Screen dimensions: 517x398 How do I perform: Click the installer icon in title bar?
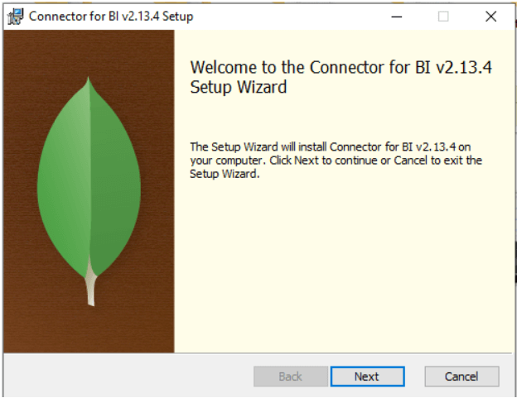click(x=16, y=16)
